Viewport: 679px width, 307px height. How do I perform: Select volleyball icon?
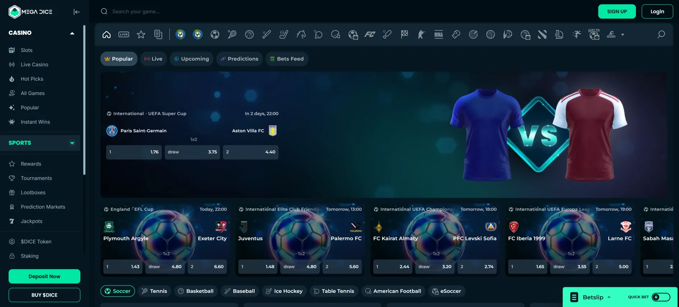click(491, 34)
